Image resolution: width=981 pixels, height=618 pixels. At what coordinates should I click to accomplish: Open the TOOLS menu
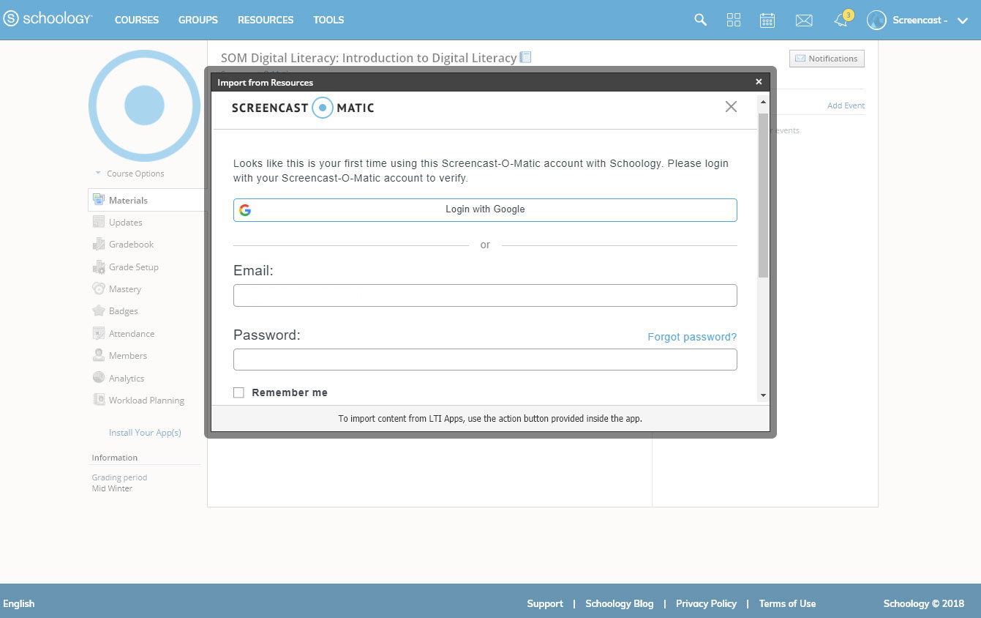coord(328,20)
